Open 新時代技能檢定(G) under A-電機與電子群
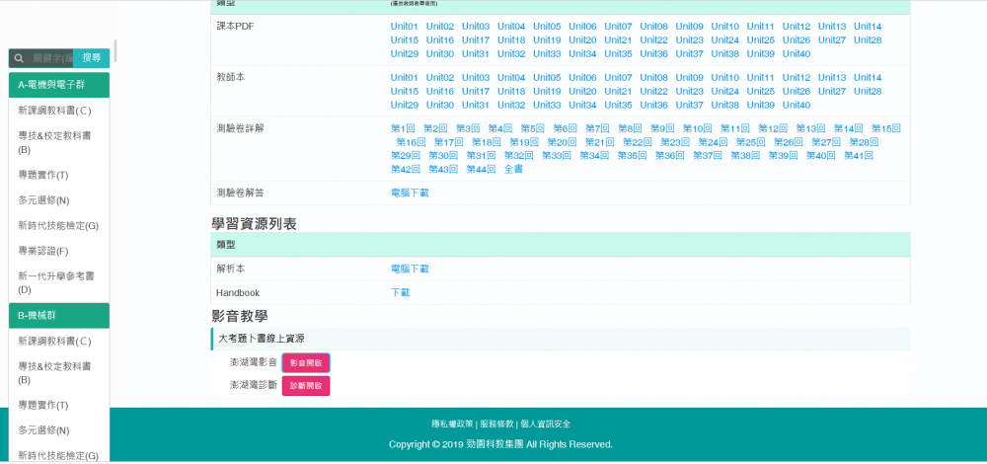 click(x=58, y=225)
